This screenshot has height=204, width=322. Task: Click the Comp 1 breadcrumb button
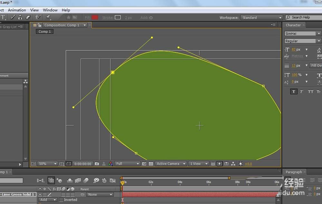pyautogui.click(x=44, y=32)
